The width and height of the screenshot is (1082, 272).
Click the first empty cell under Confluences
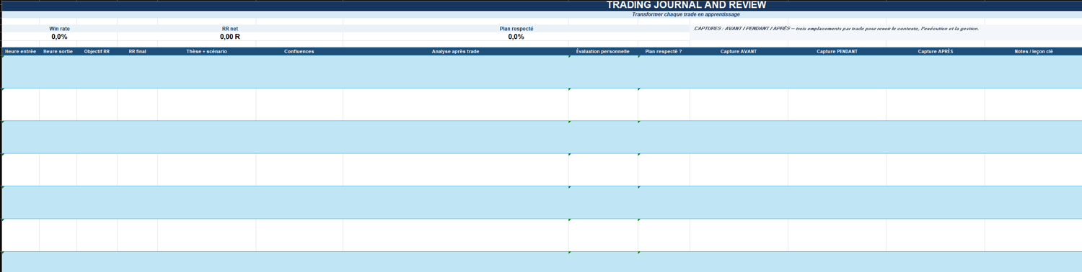point(299,72)
